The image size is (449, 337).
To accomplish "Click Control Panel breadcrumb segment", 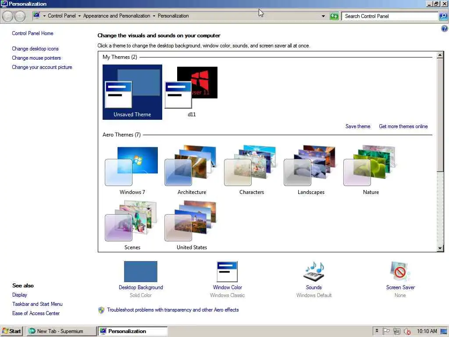I will (x=61, y=16).
